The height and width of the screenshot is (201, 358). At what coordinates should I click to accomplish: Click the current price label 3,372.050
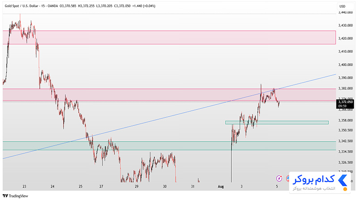[345, 102]
